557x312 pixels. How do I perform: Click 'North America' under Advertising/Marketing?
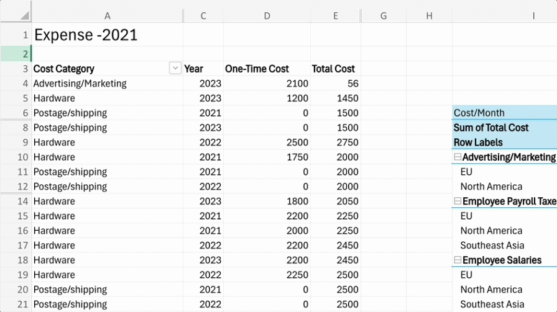491,187
